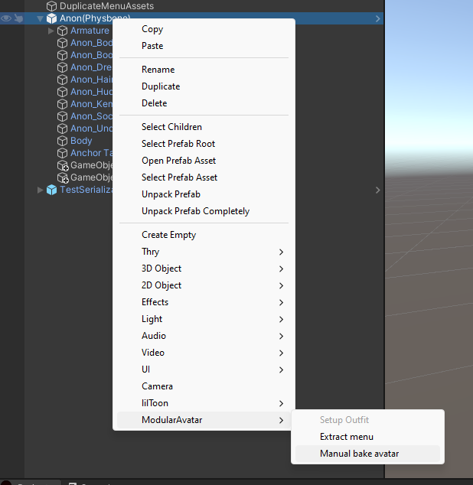The height and width of the screenshot is (485, 473).
Task: Click the DuplicateMenuAssets cube icon
Action: click(x=51, y=6)
